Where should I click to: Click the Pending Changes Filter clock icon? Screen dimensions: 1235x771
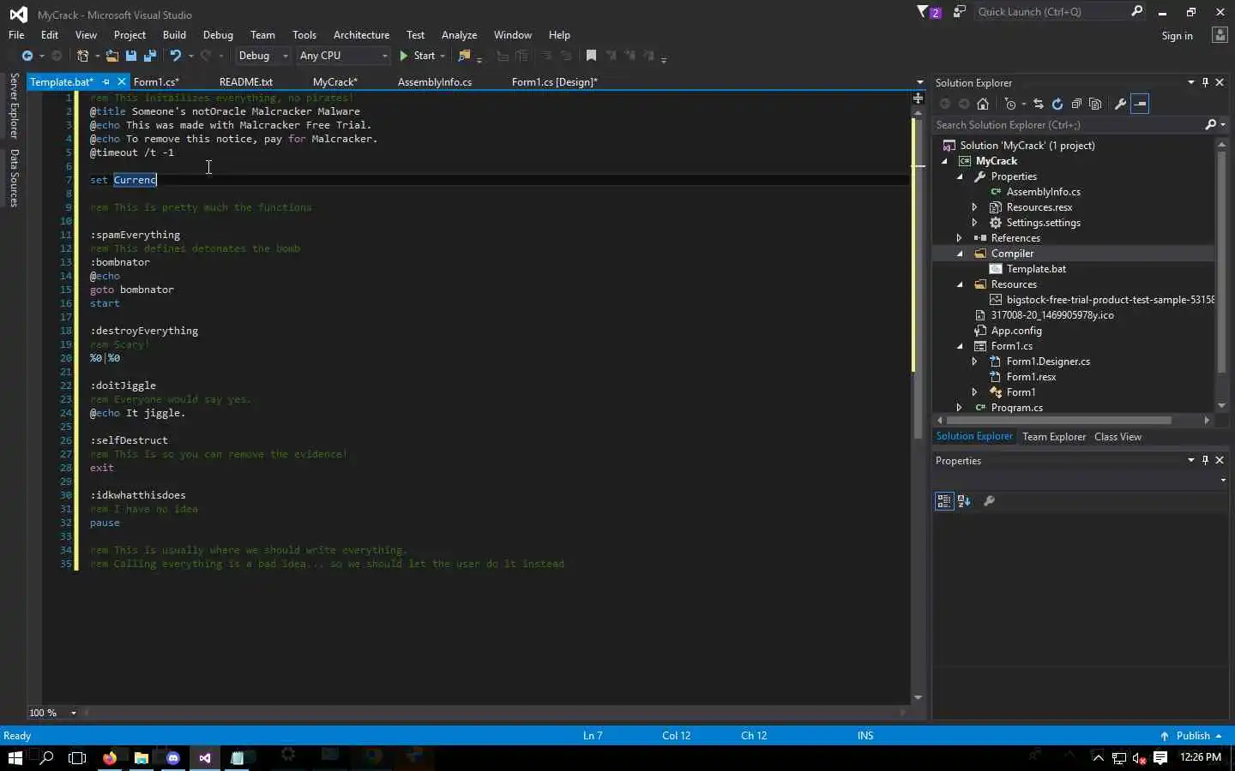click(1010, 104)
